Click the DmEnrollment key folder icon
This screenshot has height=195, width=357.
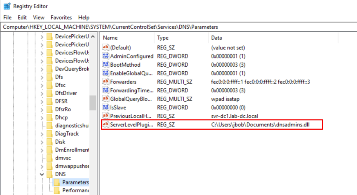coord(50,150)
